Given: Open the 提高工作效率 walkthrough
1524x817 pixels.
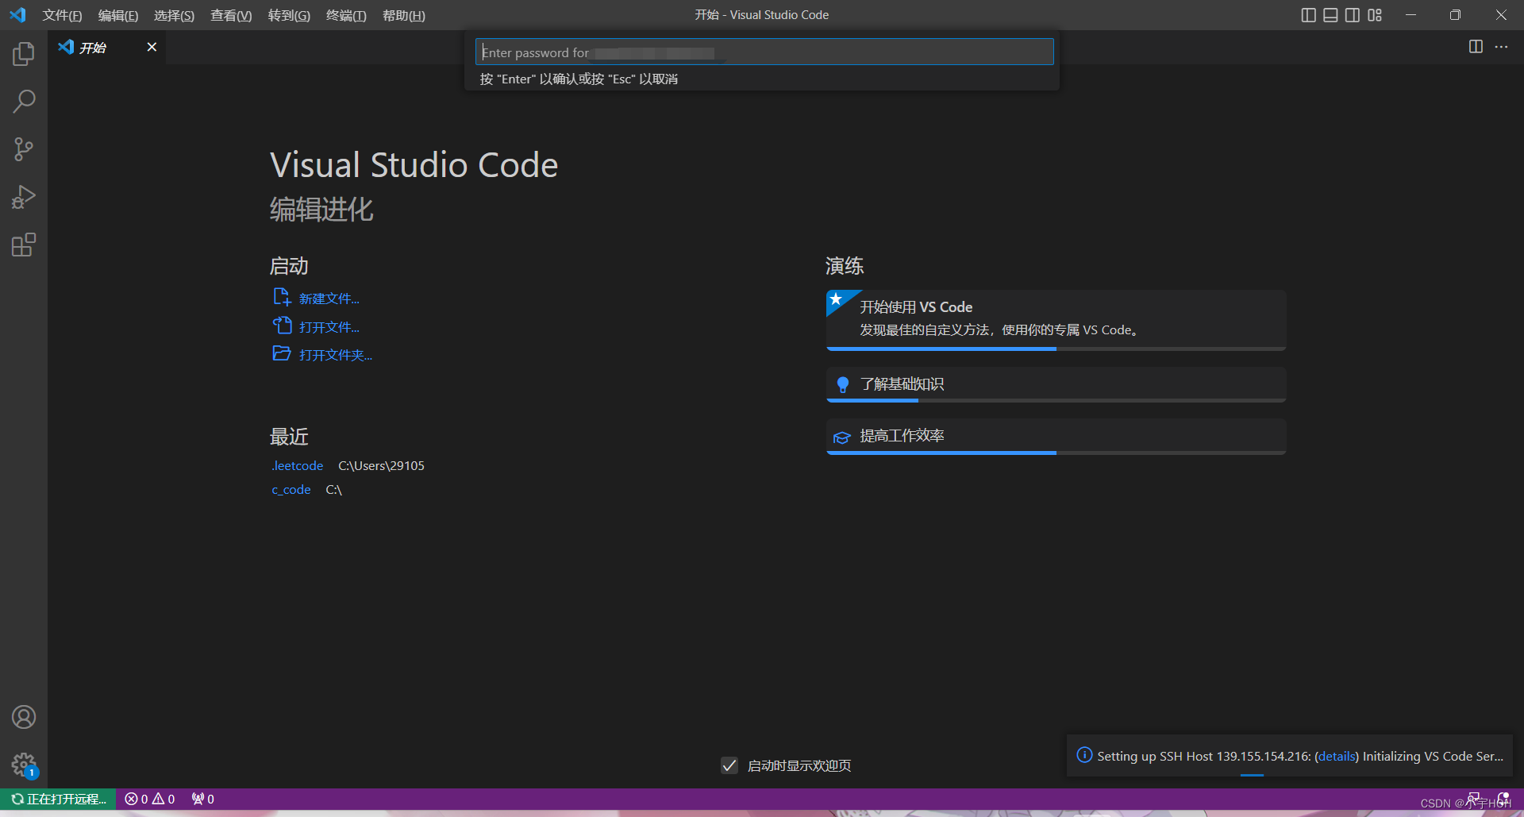Looking at the screenshot, I should [x=1056, y=435].
